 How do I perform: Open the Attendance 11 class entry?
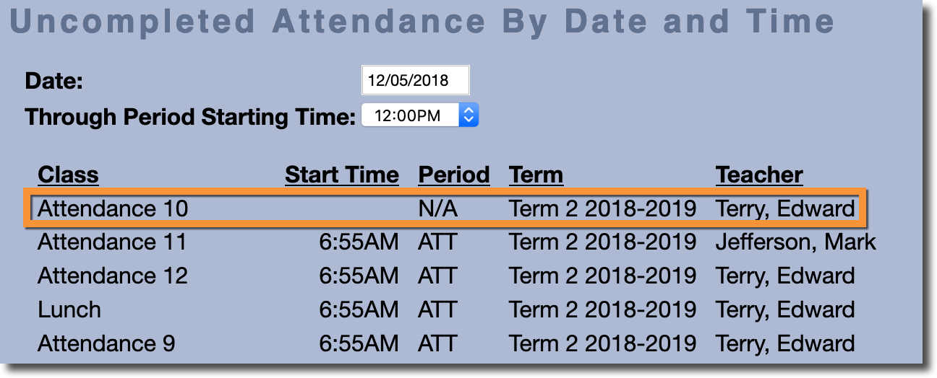(112, 242)
